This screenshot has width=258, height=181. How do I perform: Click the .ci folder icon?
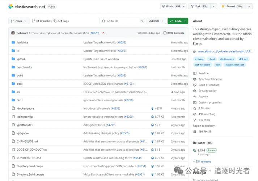[x=13, y=51]
